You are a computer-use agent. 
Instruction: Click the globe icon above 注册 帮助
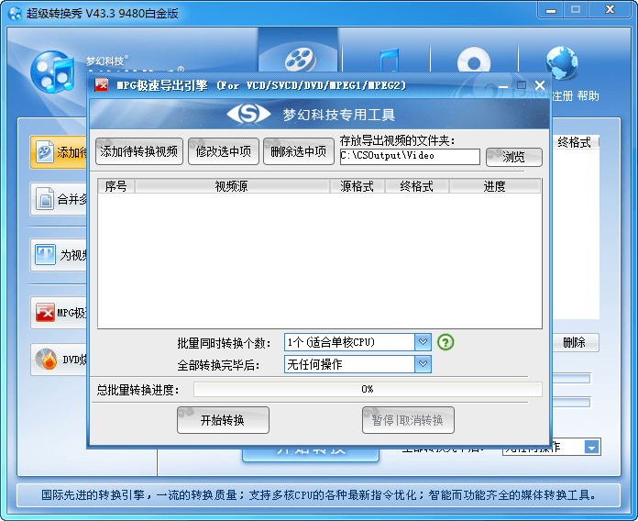click(x=561, y=64)
